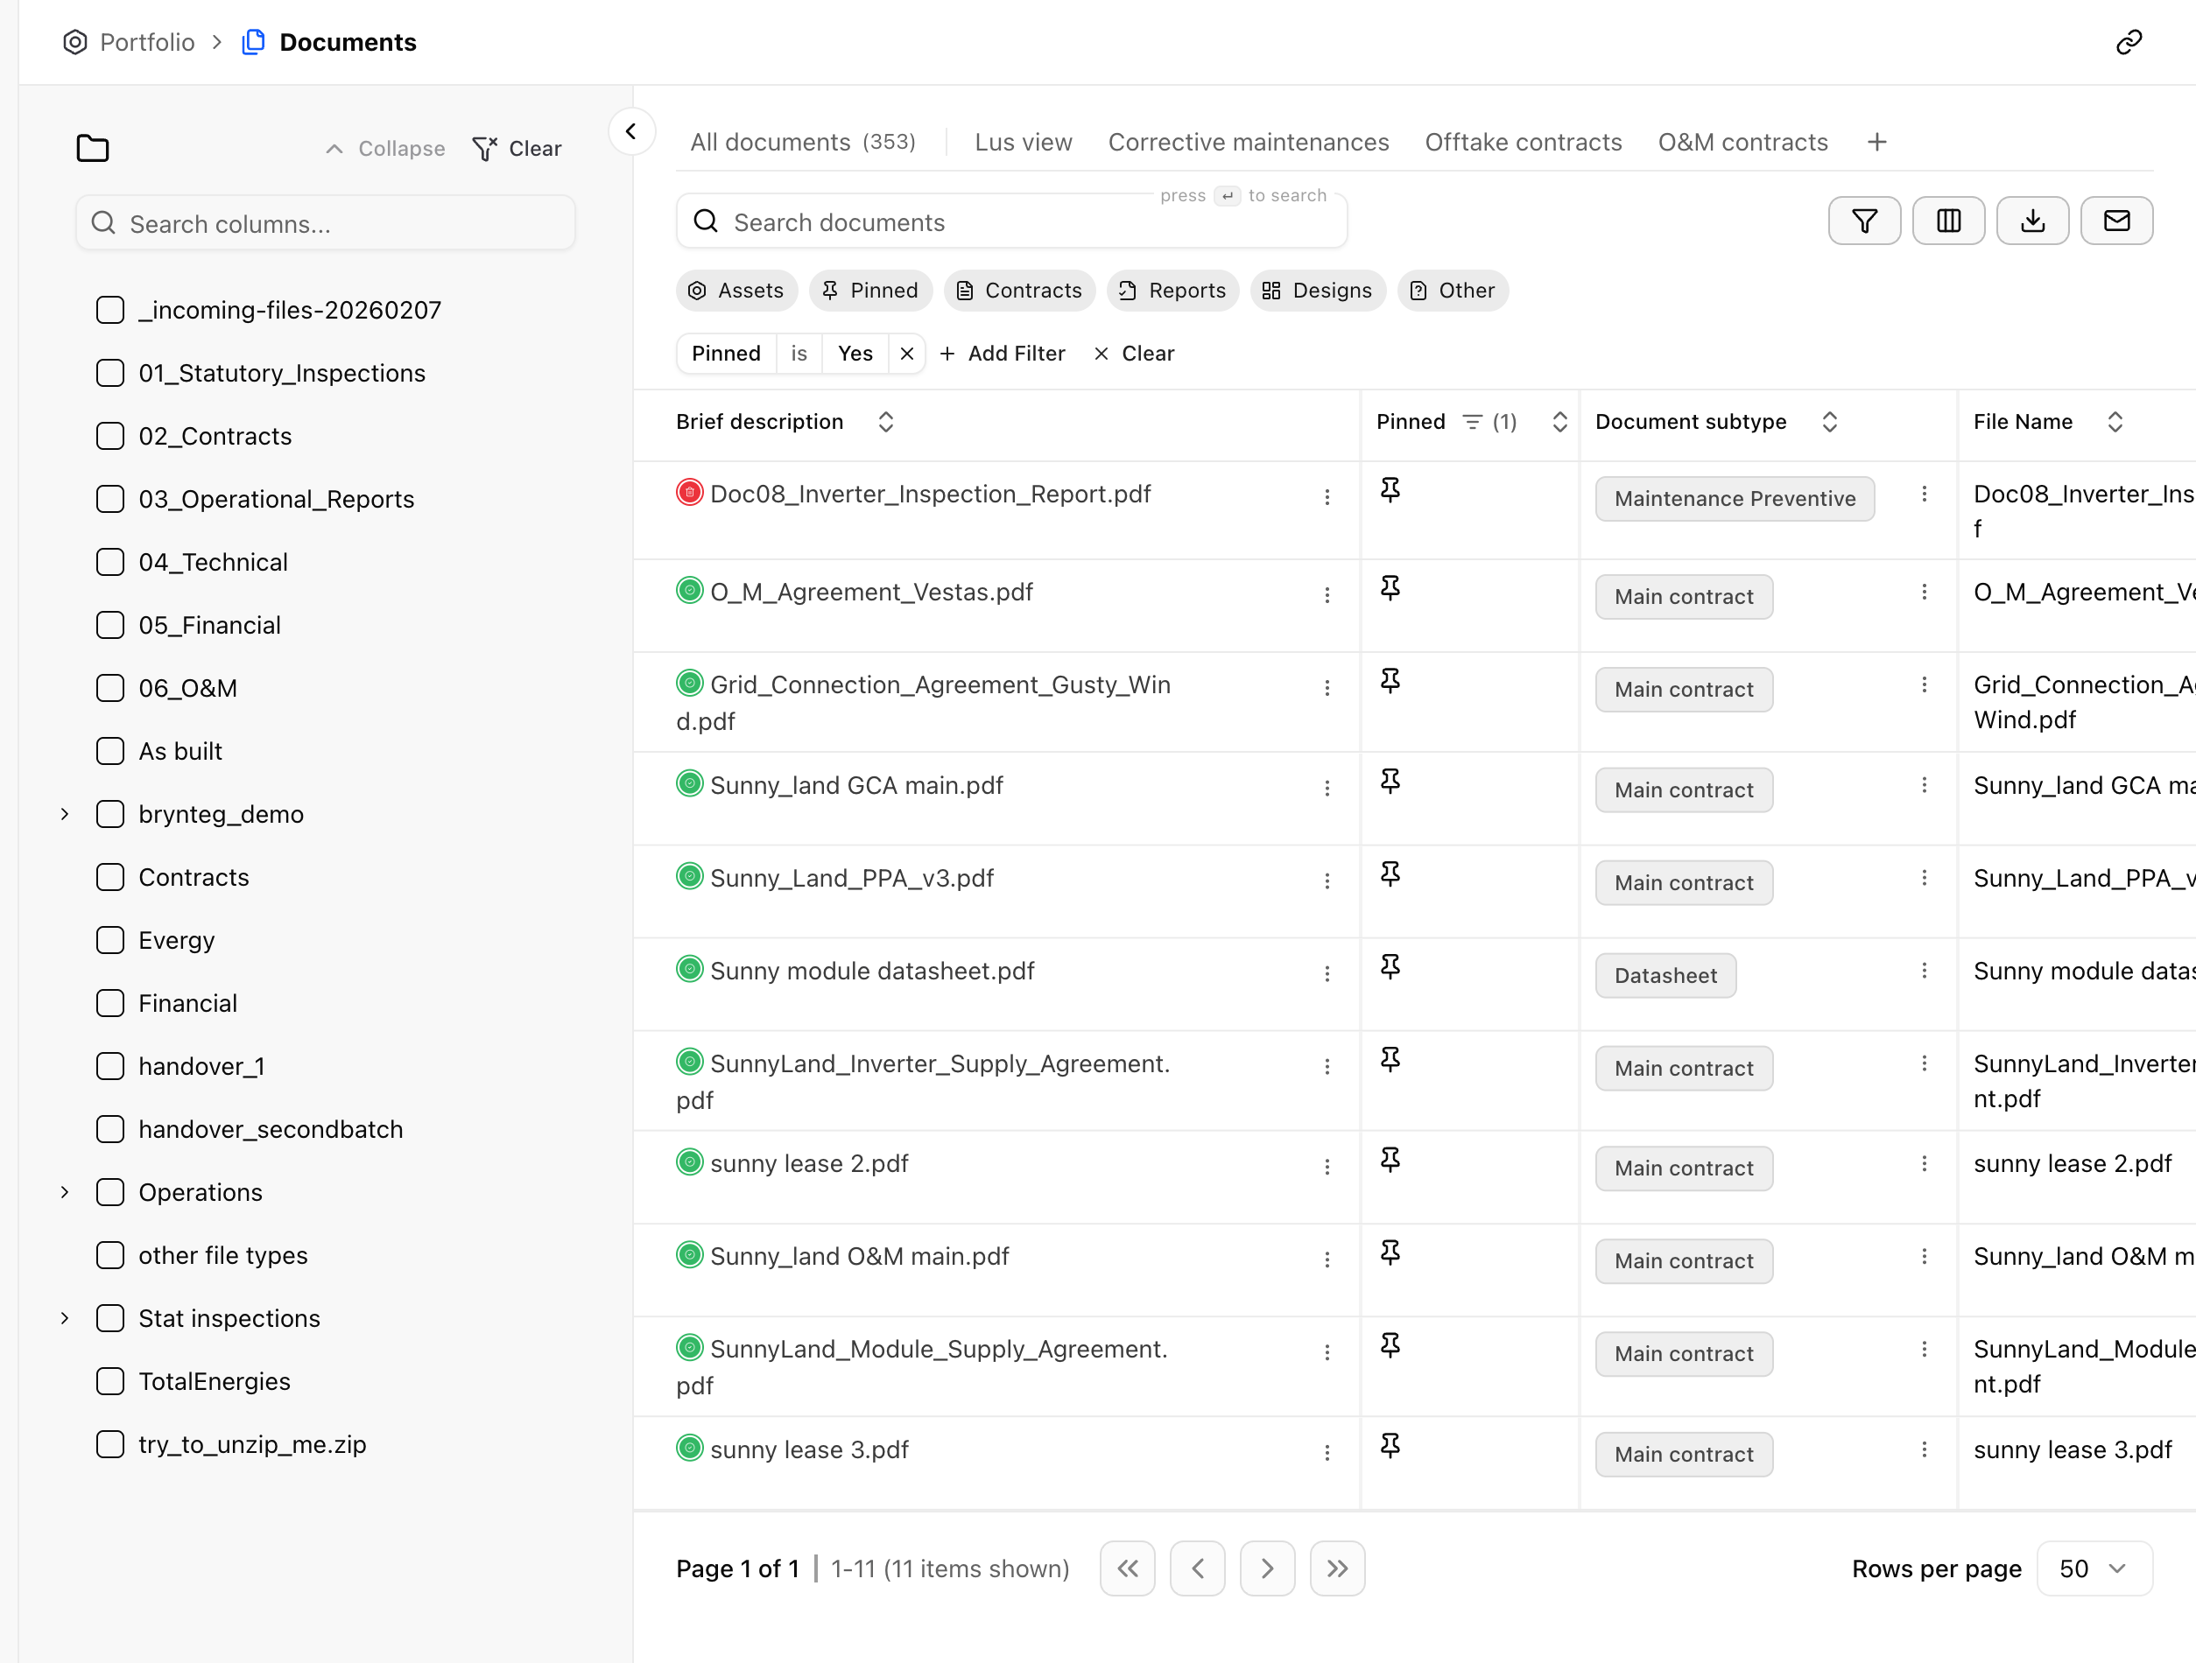
Task: Click the email envelope button
Action: (2116, 221)
